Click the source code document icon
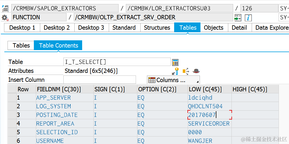 (5, 8)
